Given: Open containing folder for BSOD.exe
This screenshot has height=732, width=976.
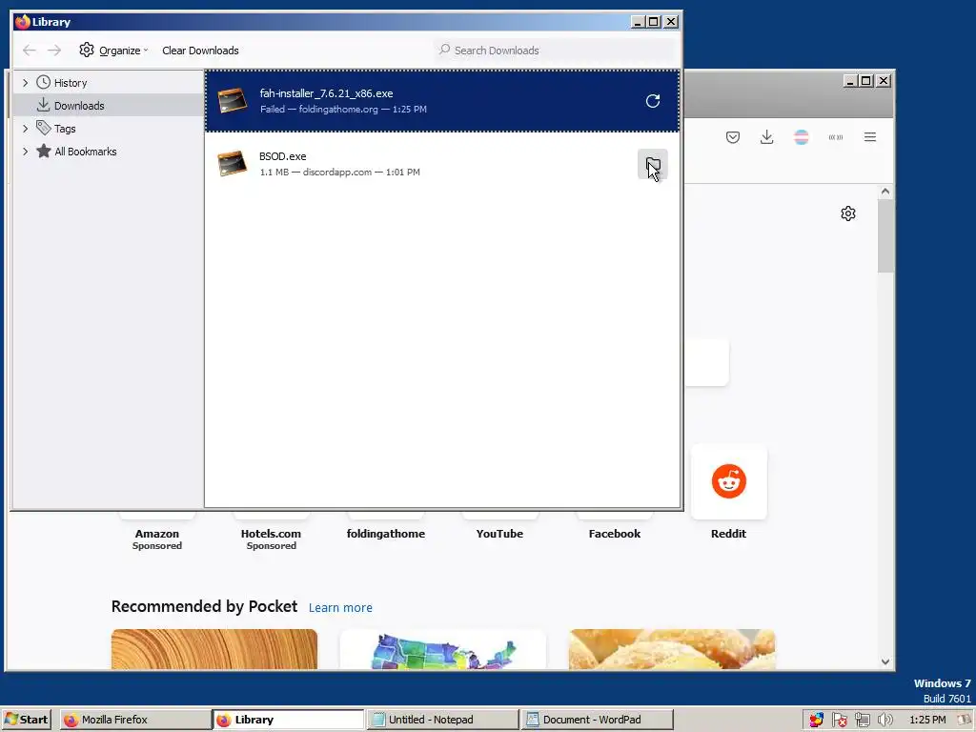Looking at the screenshot, I should click(652, 164).
